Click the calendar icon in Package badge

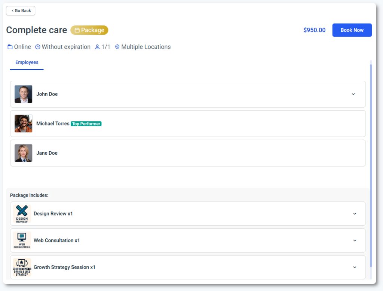[x=77, y=30]
